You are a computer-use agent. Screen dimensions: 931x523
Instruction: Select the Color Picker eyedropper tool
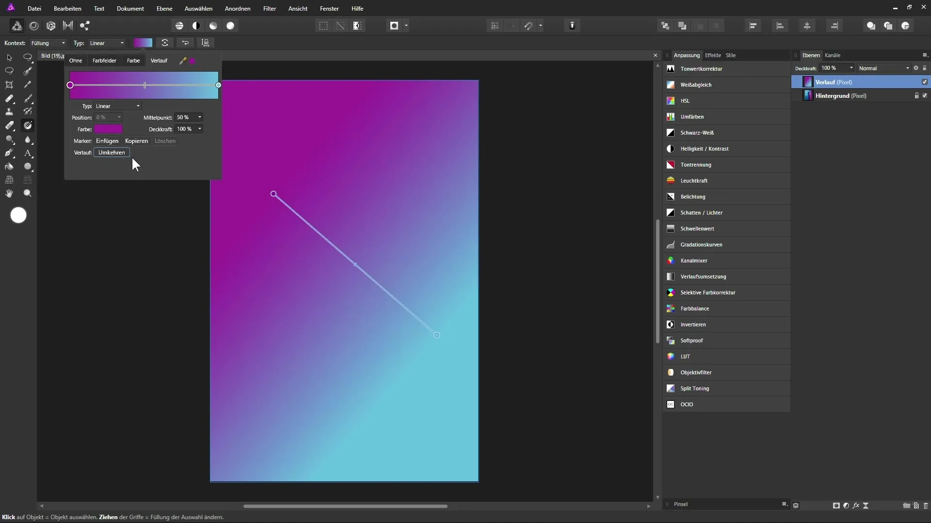(28, 85)
